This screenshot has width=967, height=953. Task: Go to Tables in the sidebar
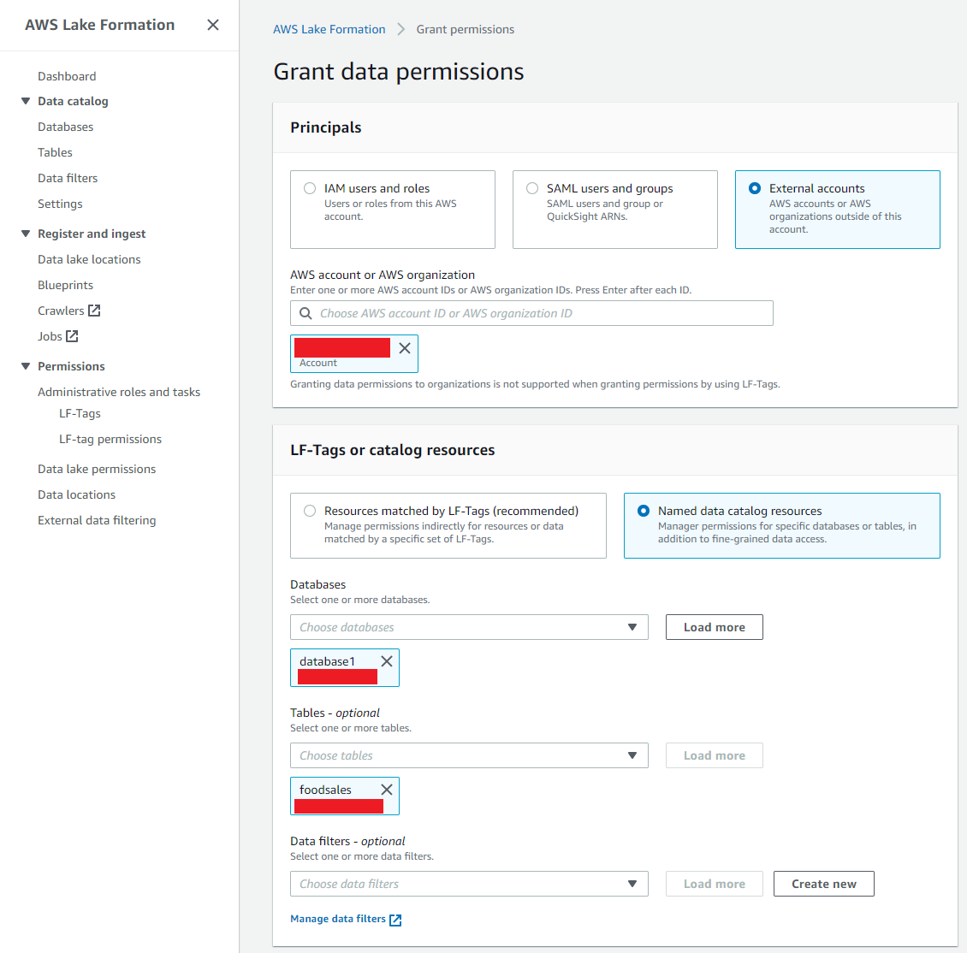55,152
